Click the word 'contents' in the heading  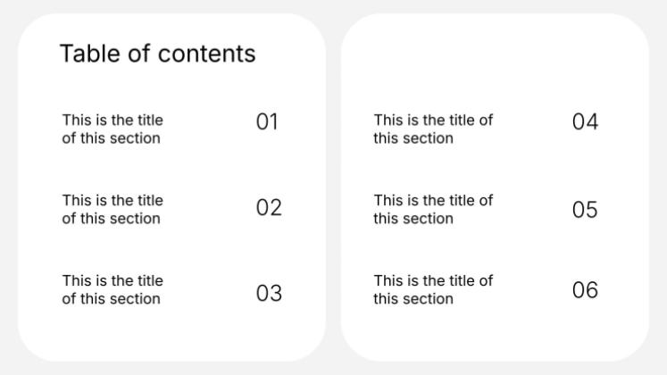(207, 54)
